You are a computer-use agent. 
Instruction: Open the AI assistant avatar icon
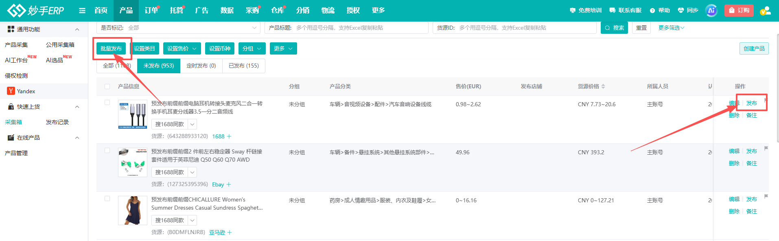tap(711, 11)
